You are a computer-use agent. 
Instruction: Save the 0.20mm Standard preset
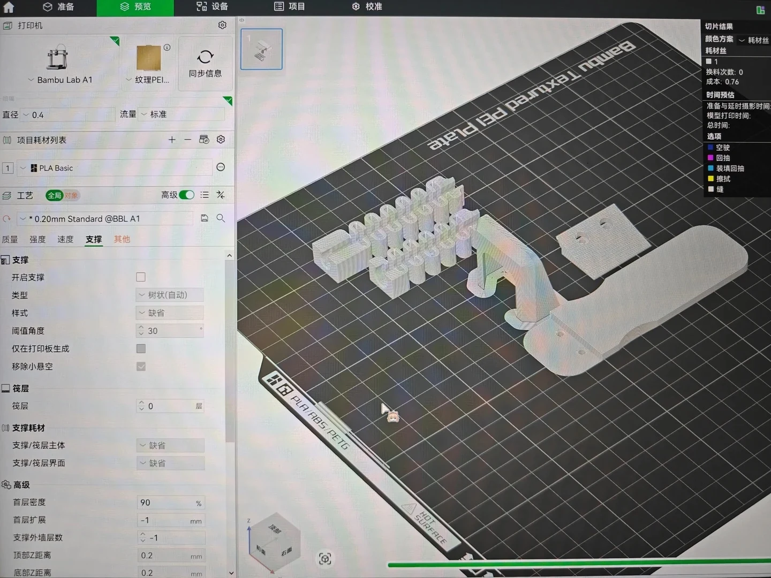click(x=204, y=218)
